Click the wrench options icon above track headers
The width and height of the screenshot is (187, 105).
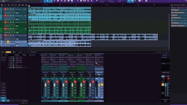click(x=8, y=5)
